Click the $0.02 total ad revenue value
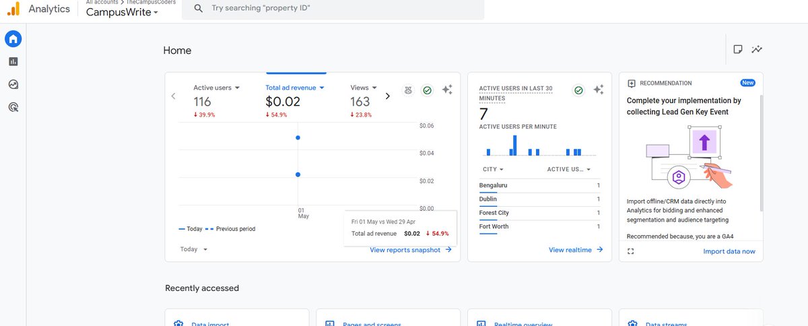 (283, 102)
